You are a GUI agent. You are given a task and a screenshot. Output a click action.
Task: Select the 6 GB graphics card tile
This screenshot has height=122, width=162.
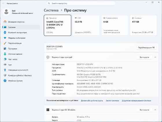115,25
